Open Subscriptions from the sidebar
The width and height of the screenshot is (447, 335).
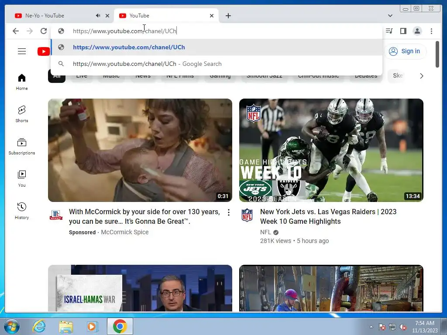click(22, 147)
